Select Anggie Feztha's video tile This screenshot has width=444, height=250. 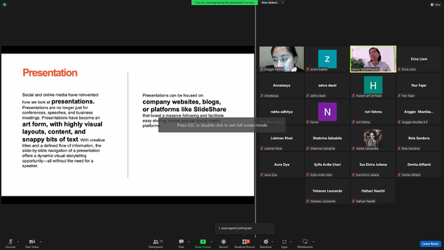282,59
